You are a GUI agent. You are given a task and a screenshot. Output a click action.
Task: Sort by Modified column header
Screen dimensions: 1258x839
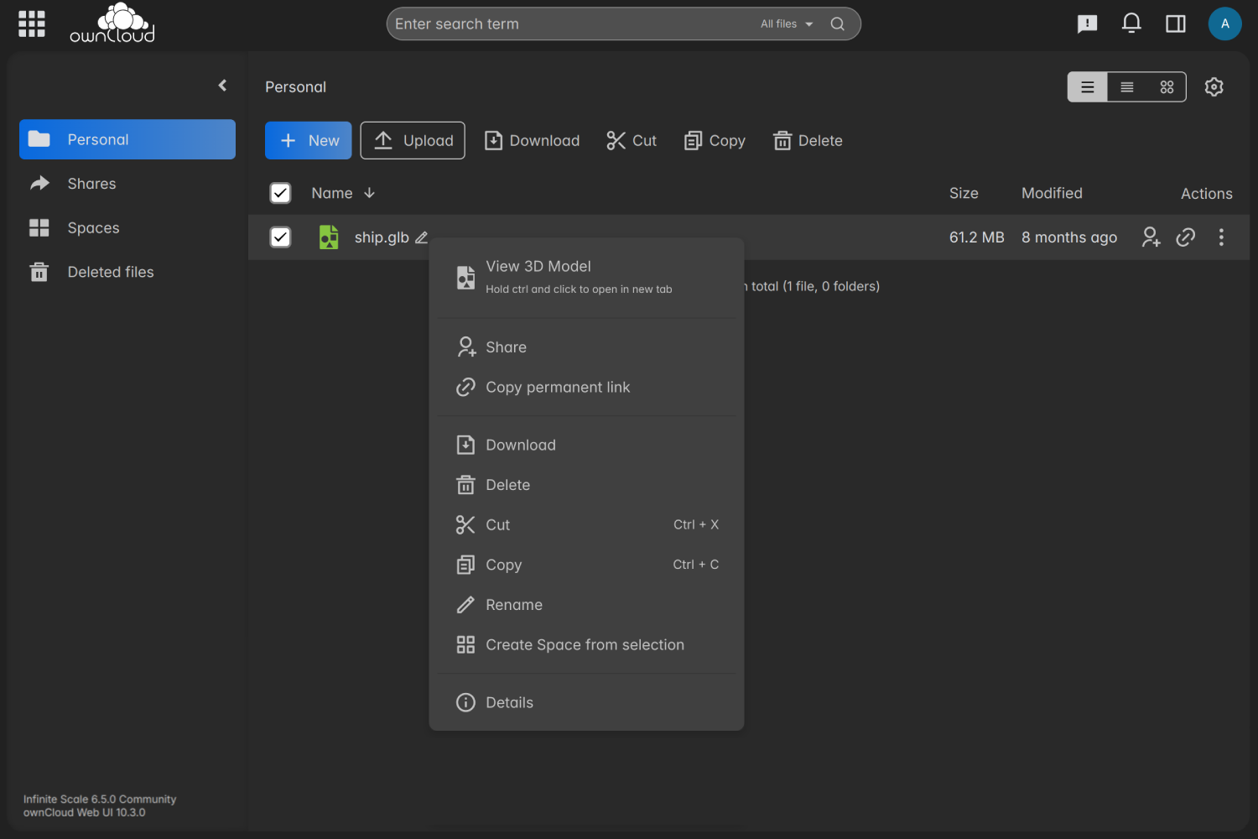pyautogui.click(x=1052, y=193)
